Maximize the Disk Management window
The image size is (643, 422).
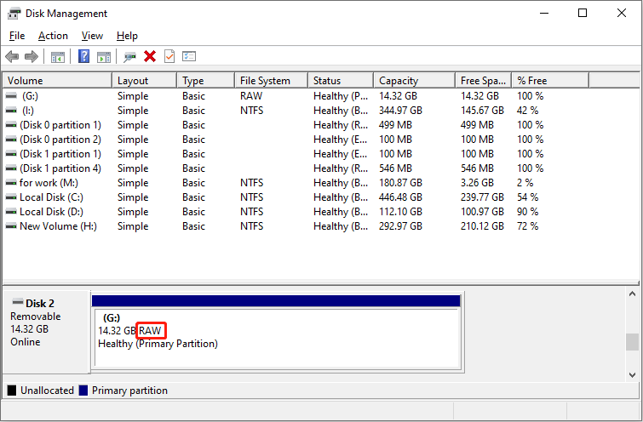583,13
